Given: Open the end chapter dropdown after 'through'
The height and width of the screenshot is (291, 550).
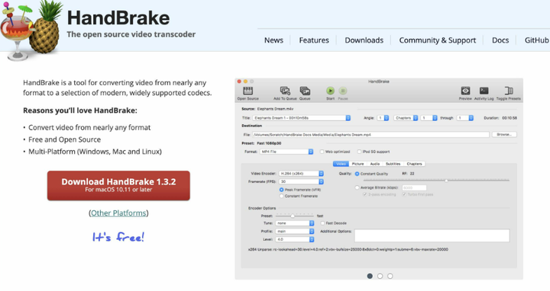Looking at the screenshot, I should click(x=464, y=118).
